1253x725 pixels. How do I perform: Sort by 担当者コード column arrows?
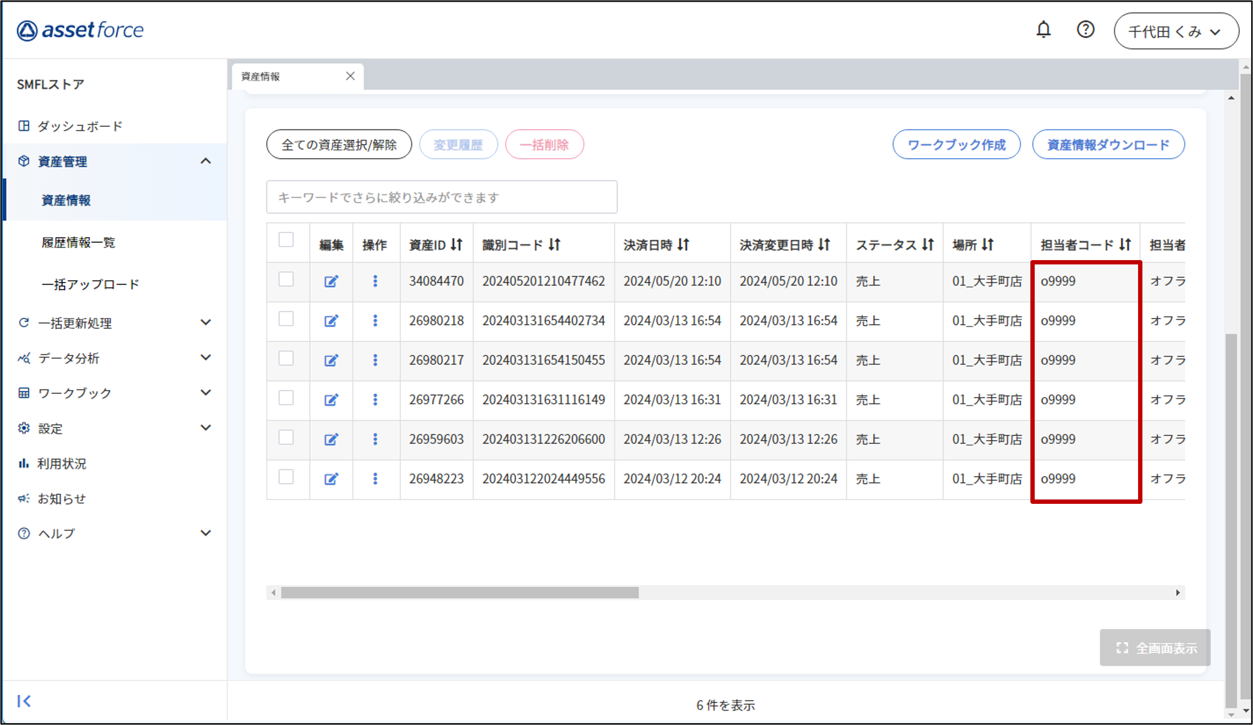(1125, 245)
